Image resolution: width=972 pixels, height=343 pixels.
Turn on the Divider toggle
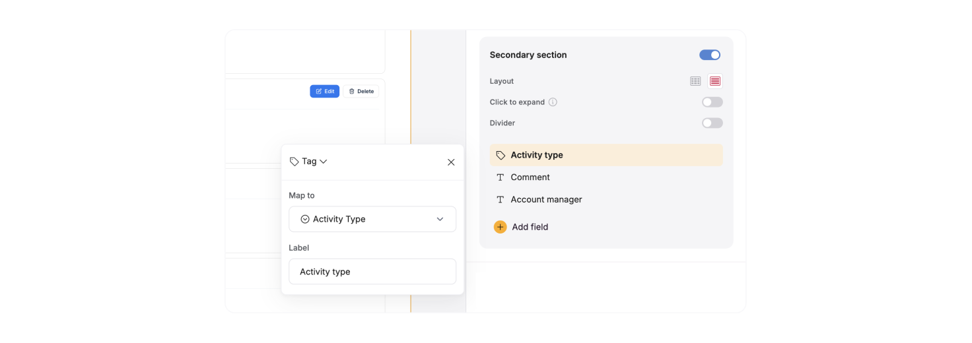712,123
